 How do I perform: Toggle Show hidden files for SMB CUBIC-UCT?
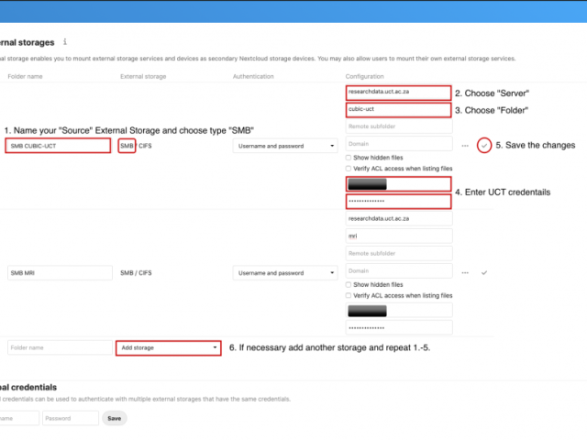[x=349, y=158]
